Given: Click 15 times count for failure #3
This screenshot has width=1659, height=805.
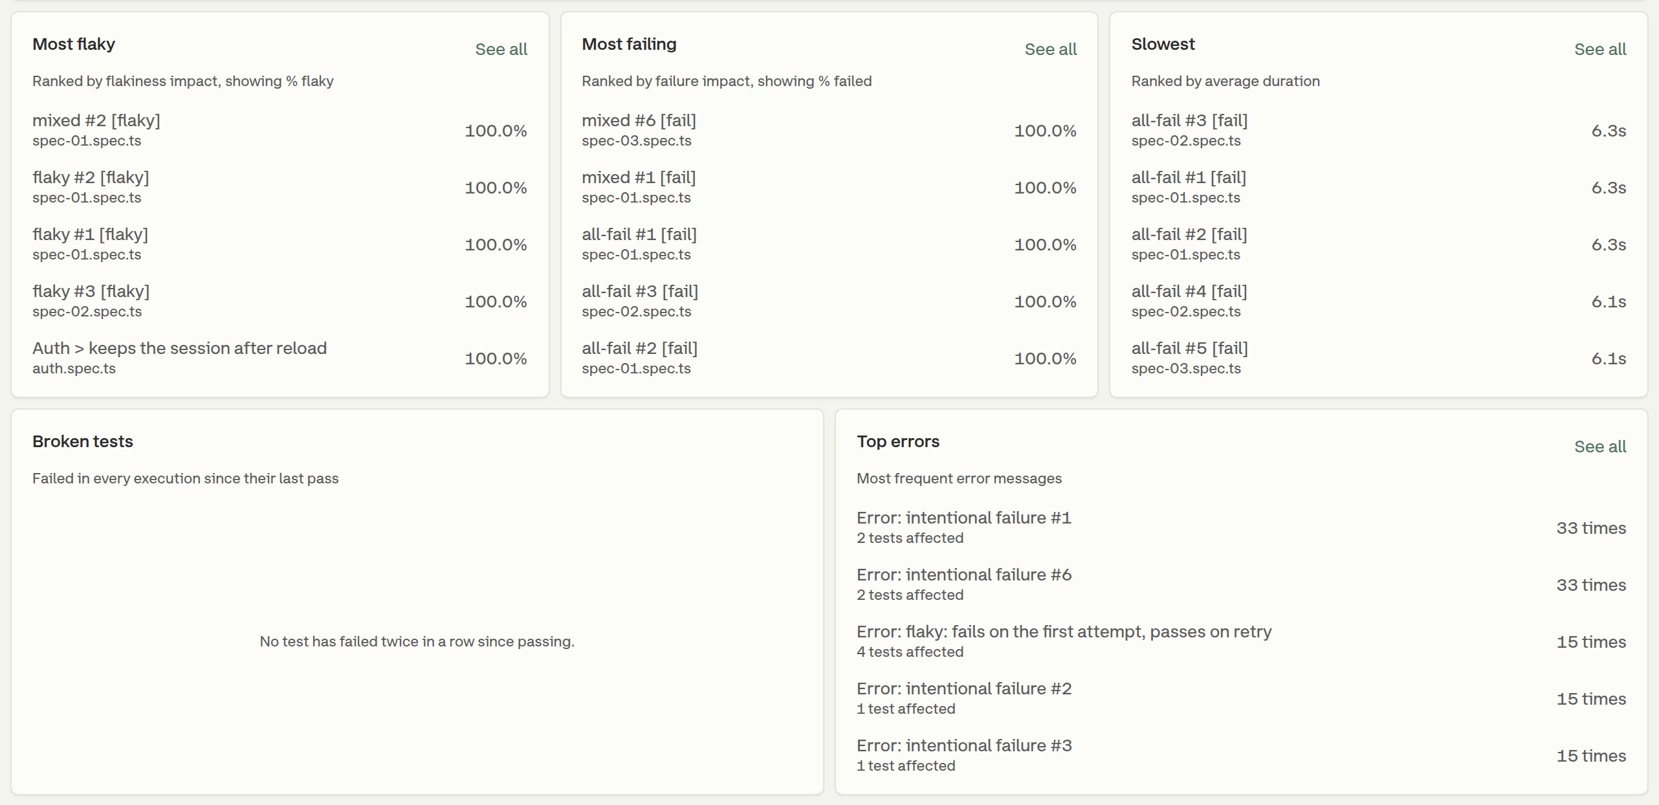Looking at the screenshot, I should click(x=1591, y=756).
